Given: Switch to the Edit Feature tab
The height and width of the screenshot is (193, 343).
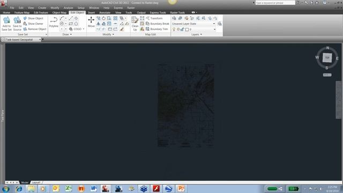Looking at the screenshot, I should click(41, 13).
